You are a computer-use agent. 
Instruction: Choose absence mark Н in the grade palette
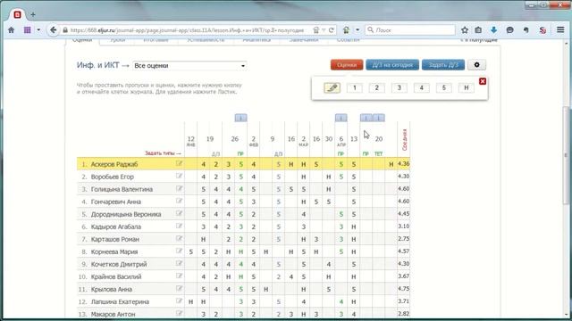coord(467,87)
